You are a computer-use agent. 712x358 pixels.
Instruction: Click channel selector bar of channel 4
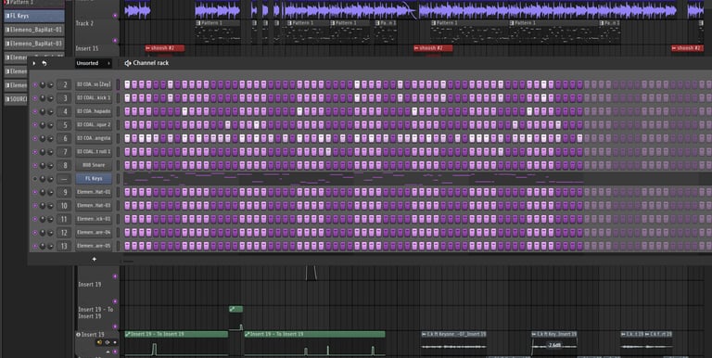(118, 112)
